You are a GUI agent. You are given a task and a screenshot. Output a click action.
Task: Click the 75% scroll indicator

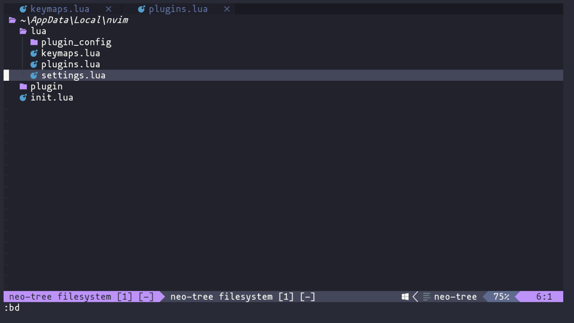pos(501,297)
